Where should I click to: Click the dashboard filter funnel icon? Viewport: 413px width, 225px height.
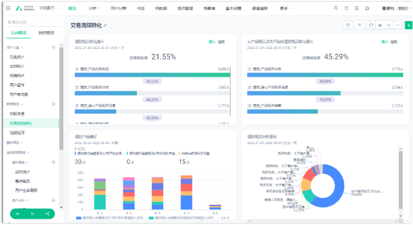click(359, 25)
